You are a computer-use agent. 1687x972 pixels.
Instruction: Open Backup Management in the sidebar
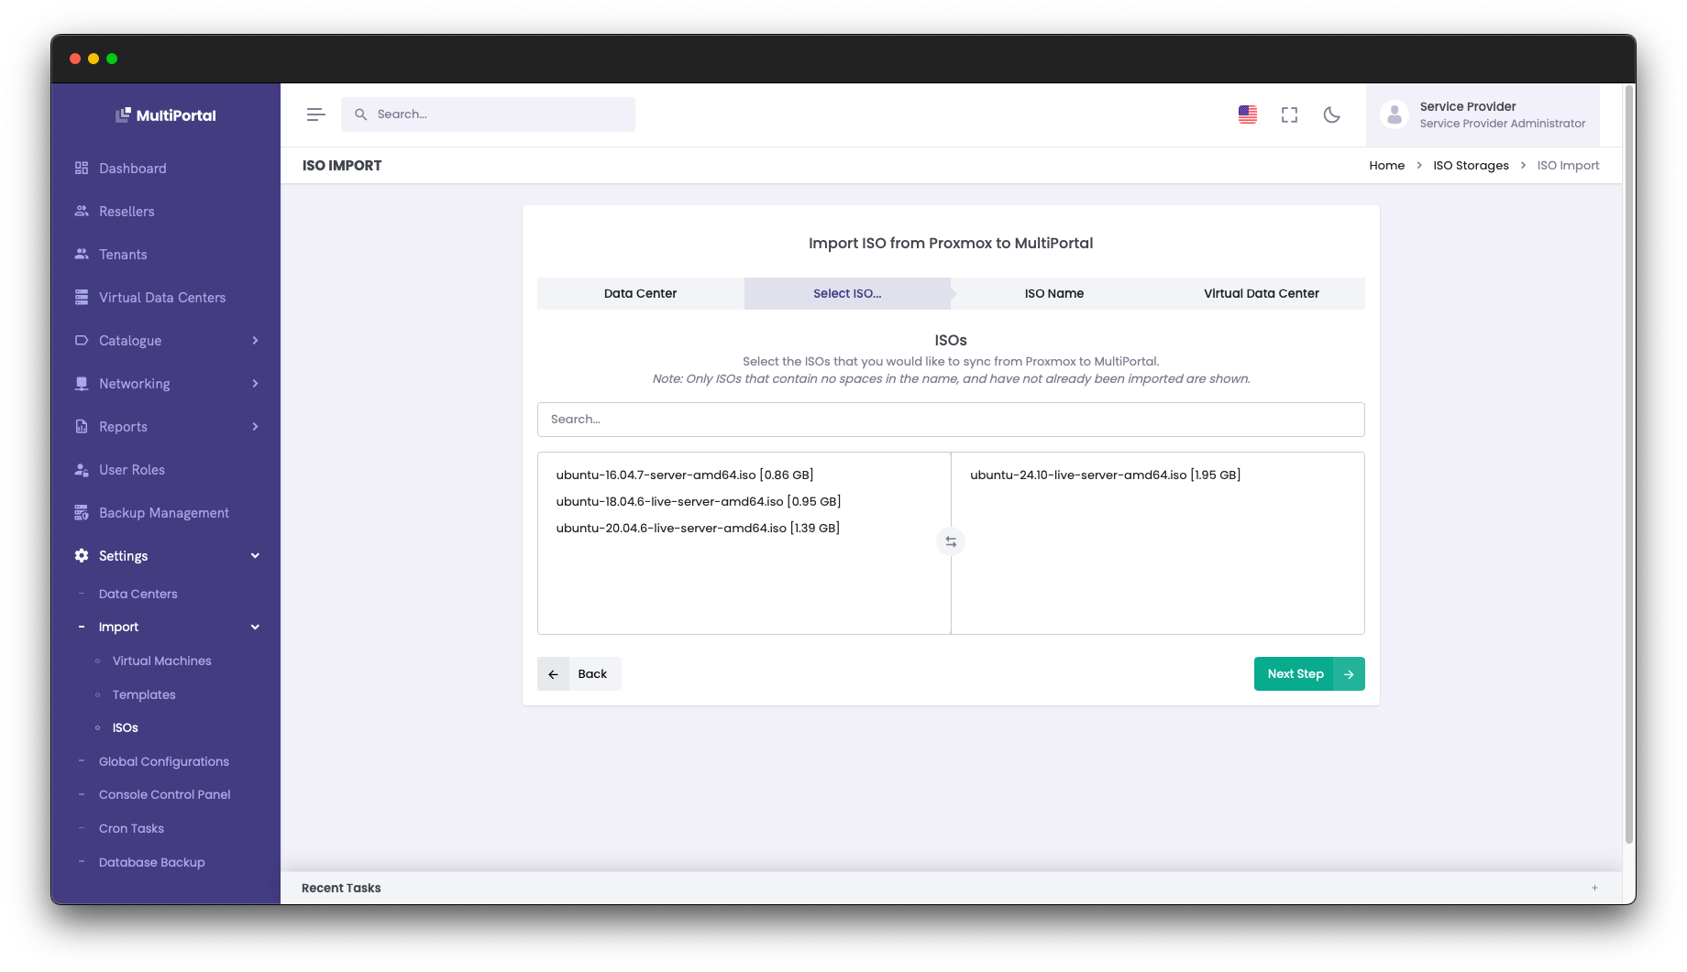pos(163,512)
